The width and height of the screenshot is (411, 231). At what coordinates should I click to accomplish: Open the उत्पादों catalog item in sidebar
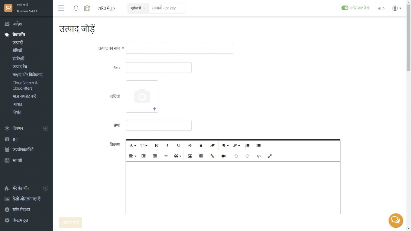(17, 43)
